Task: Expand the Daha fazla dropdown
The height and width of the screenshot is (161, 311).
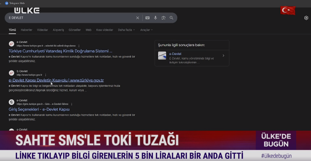Action: 126,30
